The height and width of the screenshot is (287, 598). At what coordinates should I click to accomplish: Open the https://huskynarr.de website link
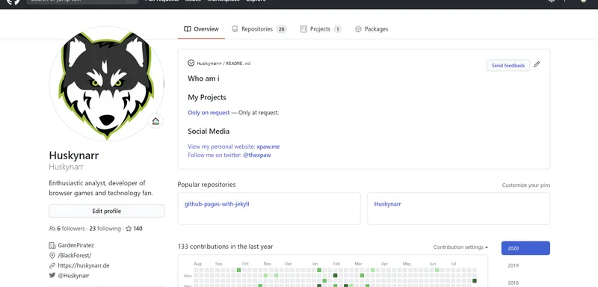[84, 265]
